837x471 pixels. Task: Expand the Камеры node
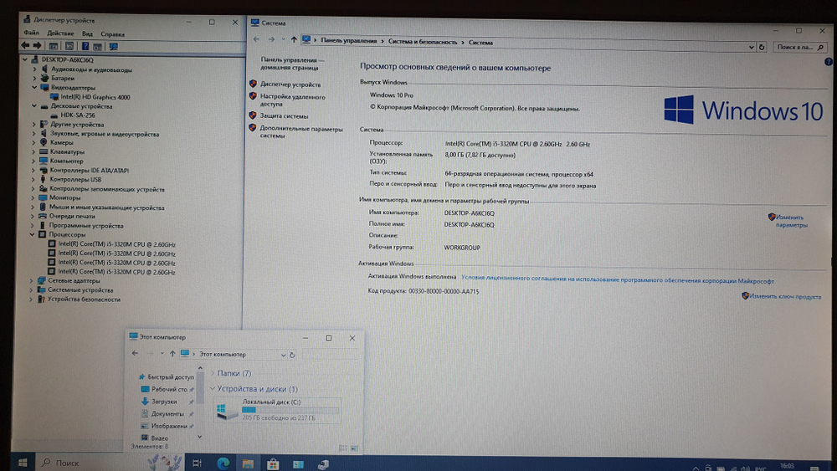pos(34,142)
